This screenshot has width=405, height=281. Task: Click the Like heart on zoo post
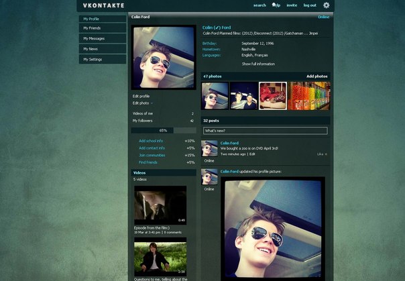point(326,154)
